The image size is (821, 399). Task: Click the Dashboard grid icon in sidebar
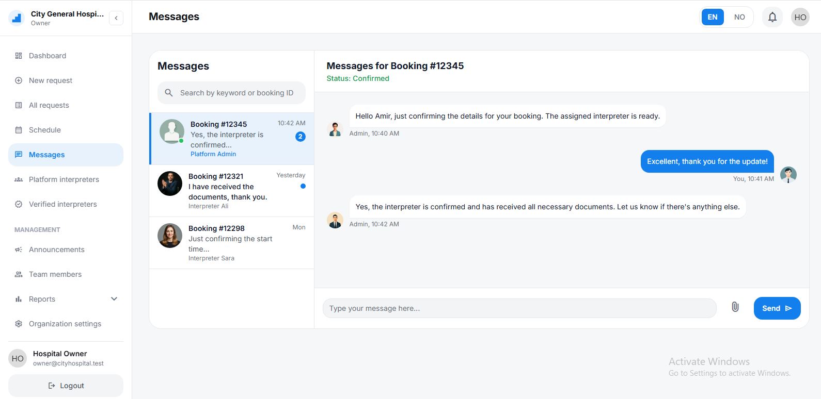pyautogui.click(x=19, y=56)
